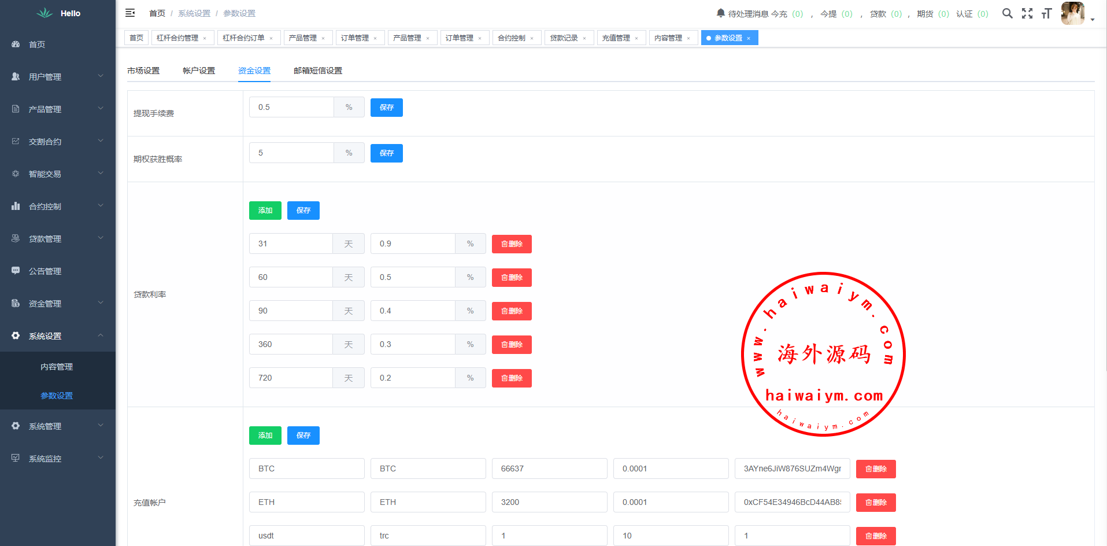The image size is (1107, 546).
Task: Switch to the 邮箱短信设置 tab
Action: 318,71
